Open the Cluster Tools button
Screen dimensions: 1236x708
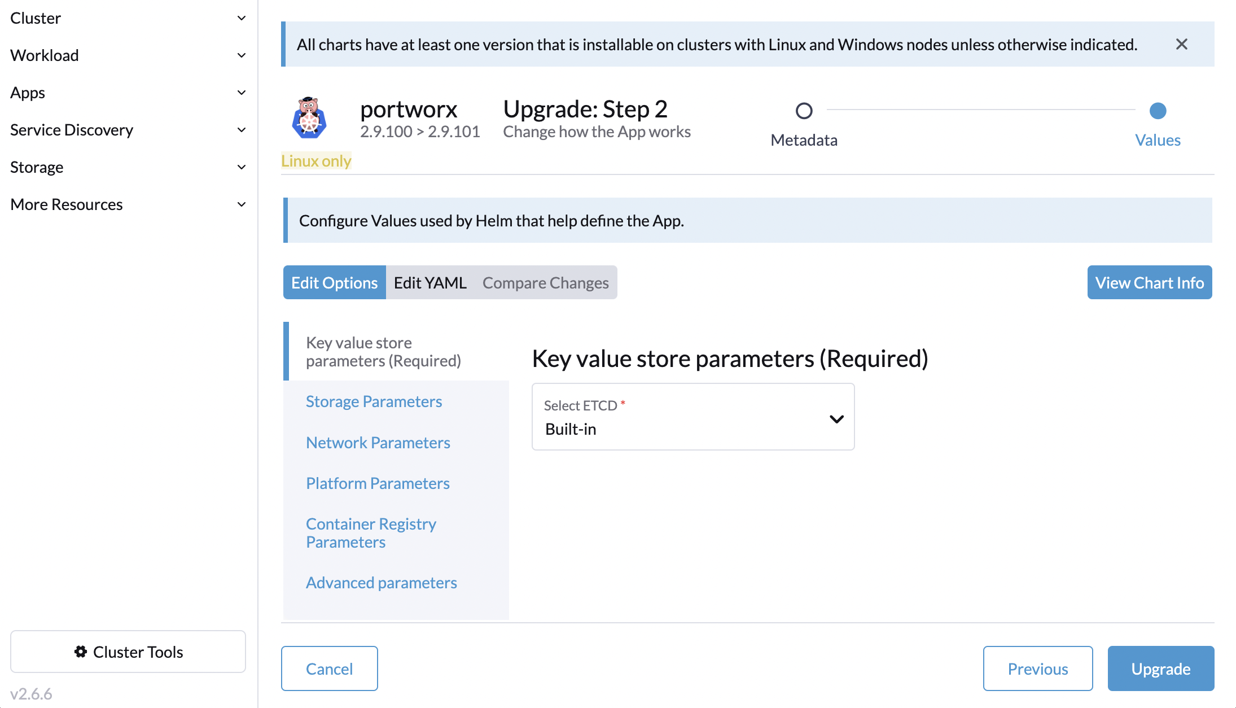[x=128, y=652]
